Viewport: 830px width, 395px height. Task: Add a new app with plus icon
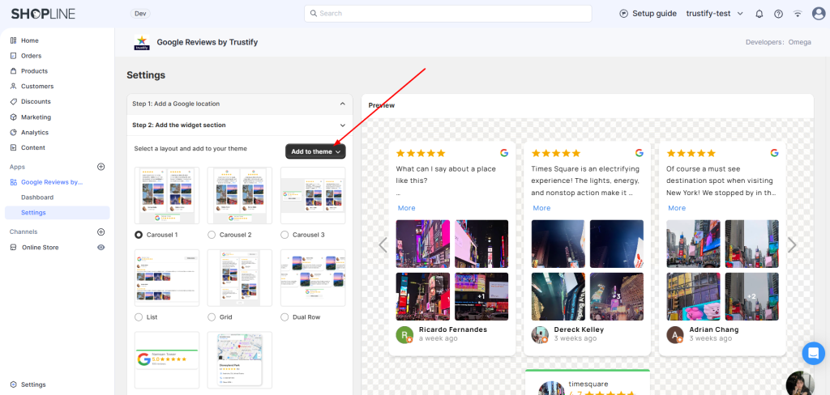point(101,167)
